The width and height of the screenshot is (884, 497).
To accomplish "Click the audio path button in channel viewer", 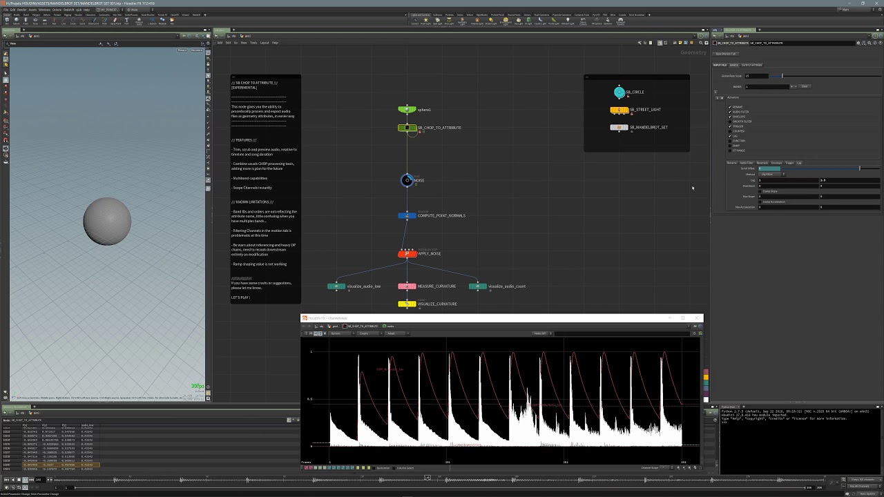I will tap(389, 326).
